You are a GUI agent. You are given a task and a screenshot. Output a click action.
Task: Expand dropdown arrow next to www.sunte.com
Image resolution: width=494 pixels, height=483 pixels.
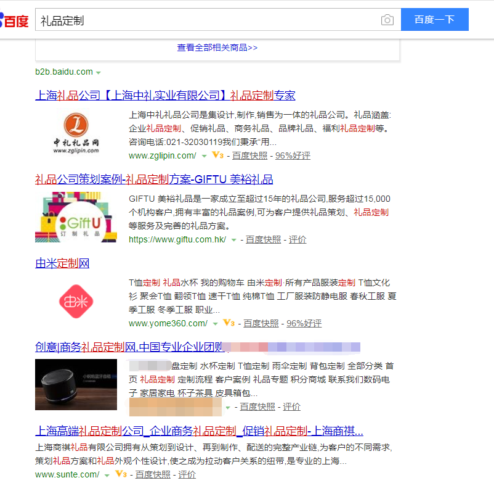tap(107, 475)
